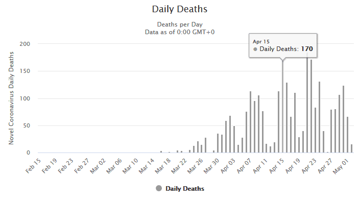Toggle the Daily Deaths series legend label
359x204 pixels.
[x=184, y=189]
